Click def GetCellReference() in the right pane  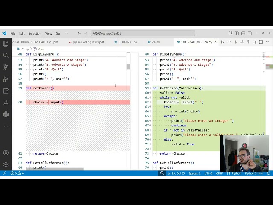click(174, 163)
